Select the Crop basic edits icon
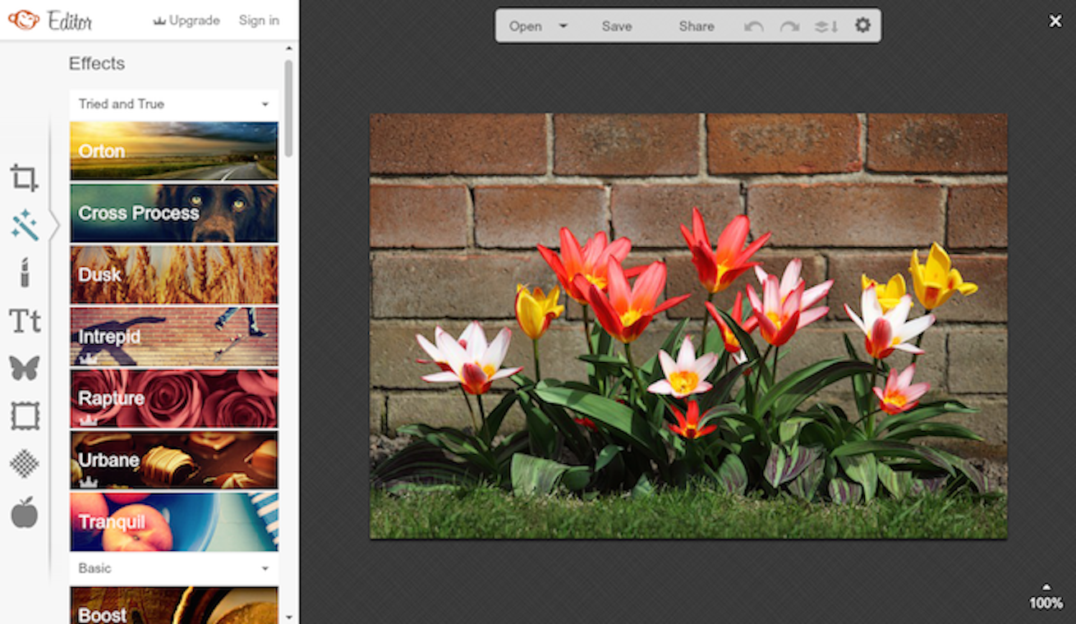The width and height of the screenshot is (1076, 624). point(24,177)
